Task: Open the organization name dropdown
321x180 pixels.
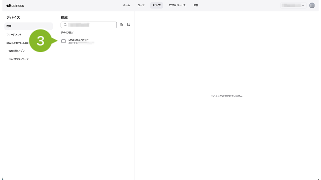Action: pyautogui.click(x=292, y=5)
